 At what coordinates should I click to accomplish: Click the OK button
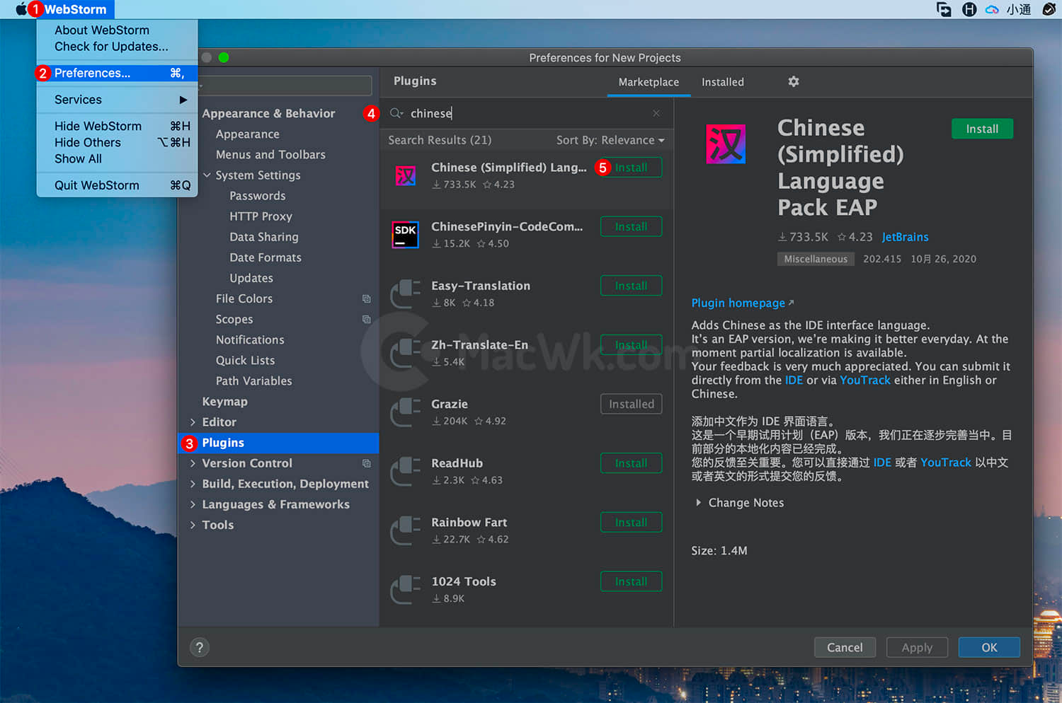coord(989,647)
